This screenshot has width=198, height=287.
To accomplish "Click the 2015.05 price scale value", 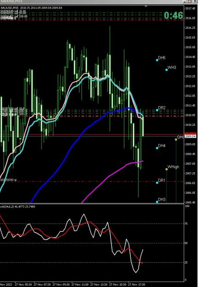I will tap(190, 47).
